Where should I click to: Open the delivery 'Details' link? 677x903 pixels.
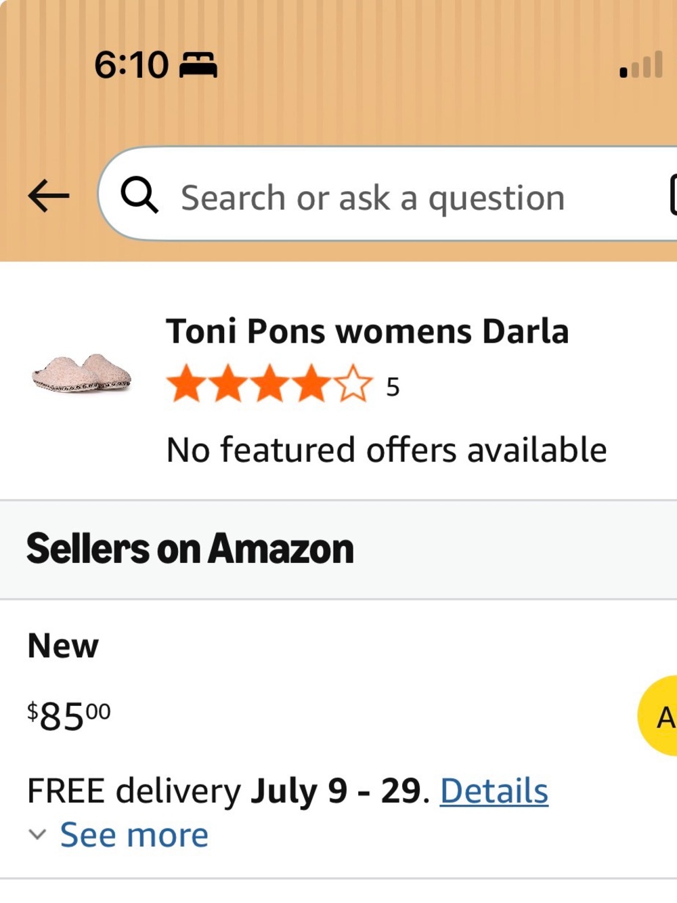(494, 791)
